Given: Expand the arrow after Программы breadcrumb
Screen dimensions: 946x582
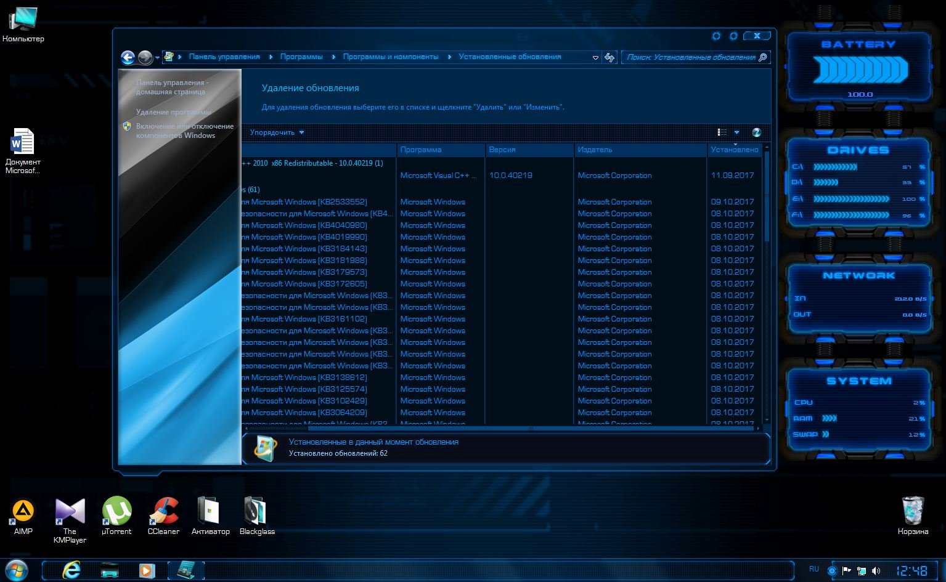Looking at the screenshot, I should [333, 57].
